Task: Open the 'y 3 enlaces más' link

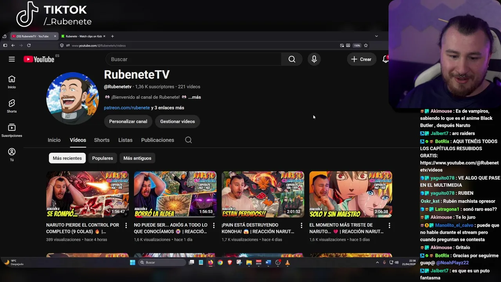Action: coord(168,108)
